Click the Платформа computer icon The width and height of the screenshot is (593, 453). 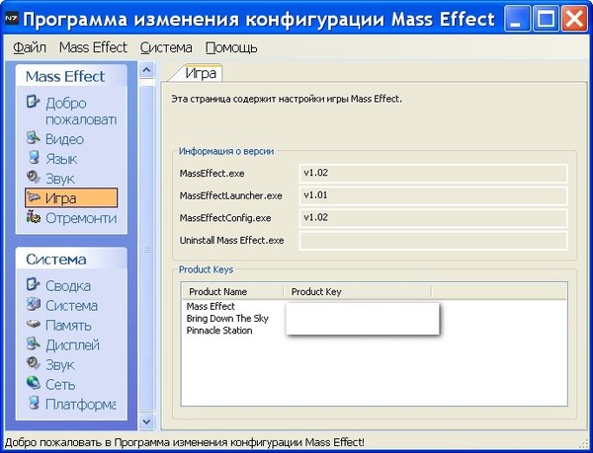point(34,403)
